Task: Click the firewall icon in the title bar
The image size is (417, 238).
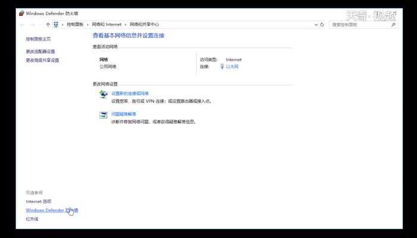Action: click(x=21, y=13)
